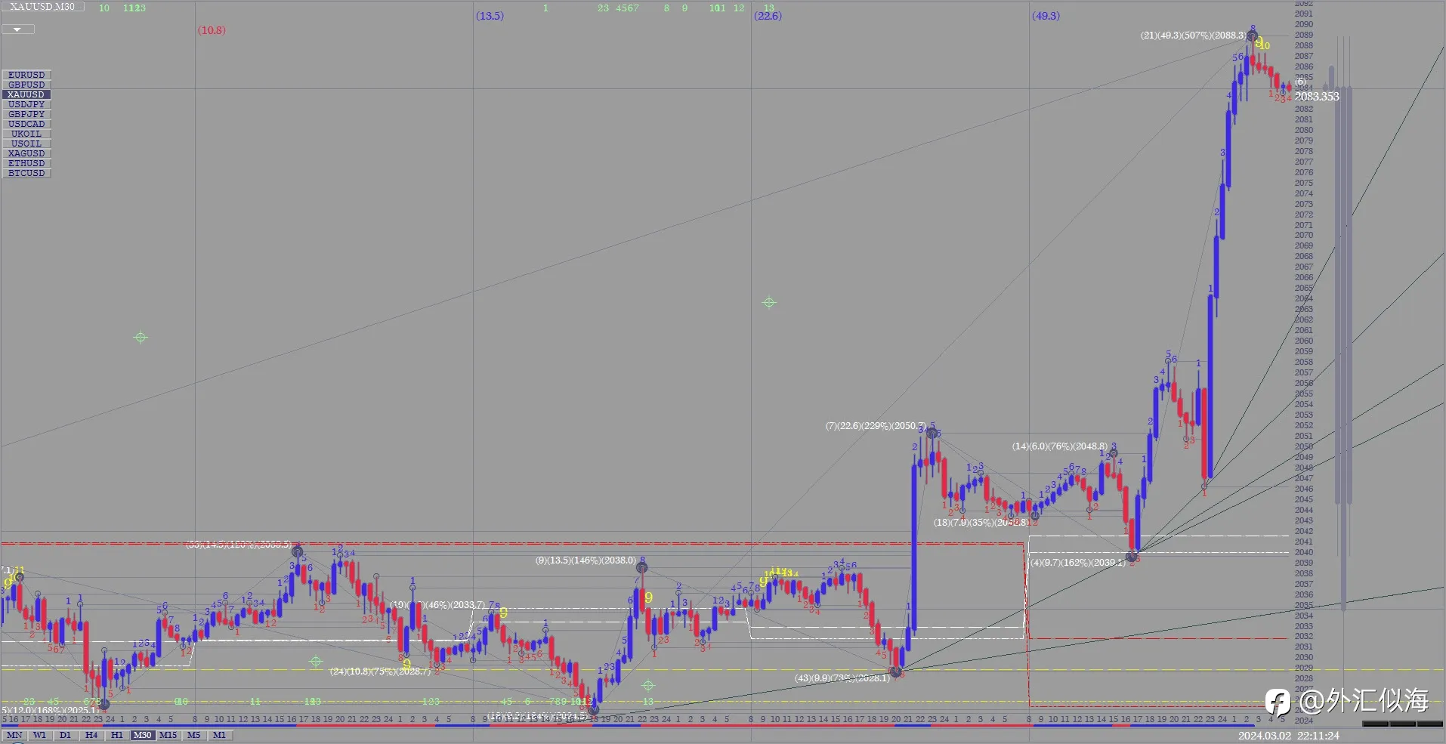This screenshot has width=1446, height=744.
Task: Click the active M30 timeframe button
Action: pos(142,735)
